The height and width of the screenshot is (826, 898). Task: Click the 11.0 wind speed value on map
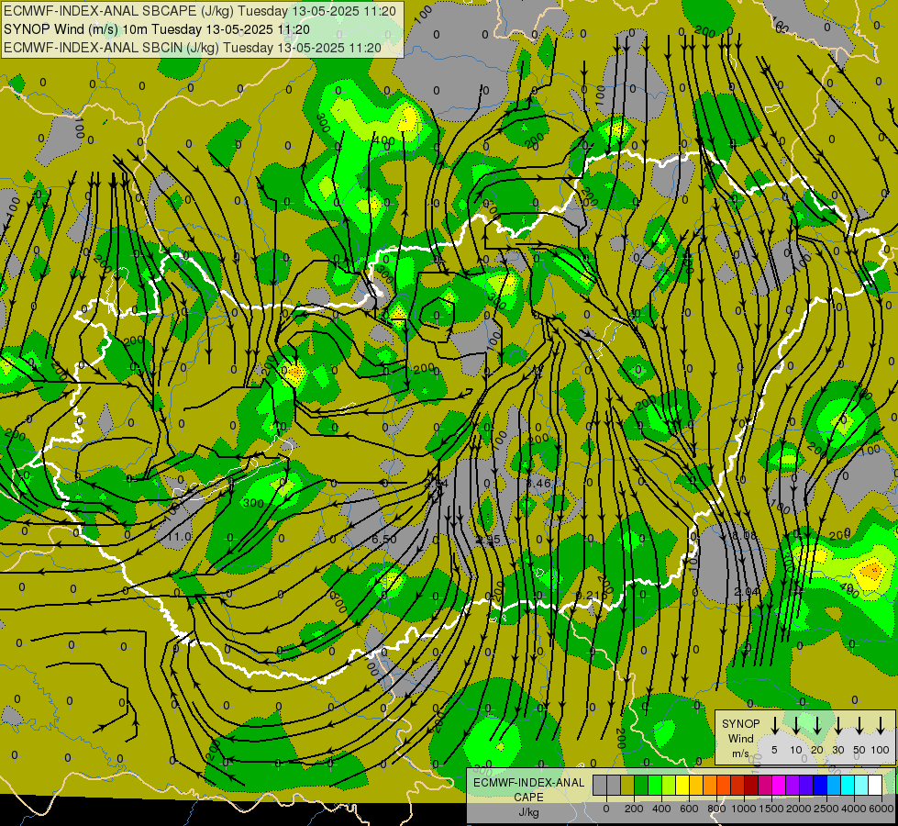coord(181,537)
